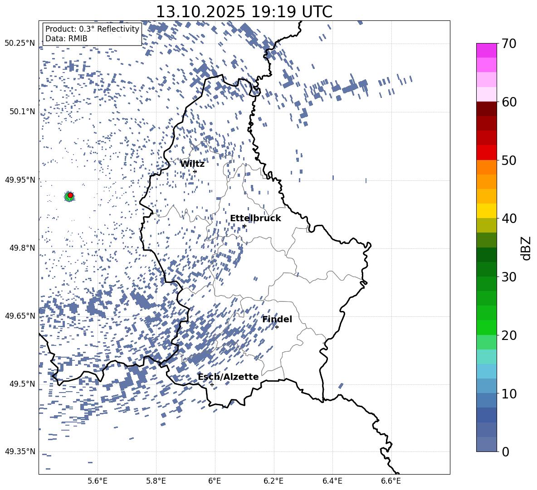Click the 20 colorbar tick label
537x490 pixels.
pyautogui.click(x=509, y=335)
